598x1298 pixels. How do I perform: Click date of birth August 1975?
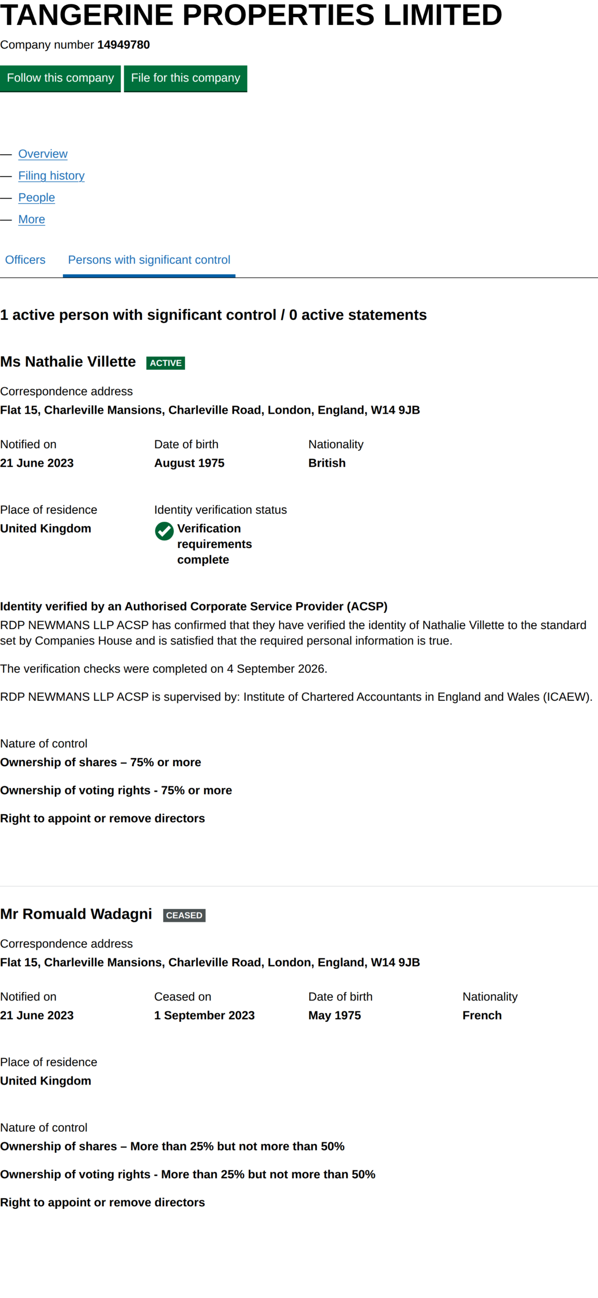point(189,463)
